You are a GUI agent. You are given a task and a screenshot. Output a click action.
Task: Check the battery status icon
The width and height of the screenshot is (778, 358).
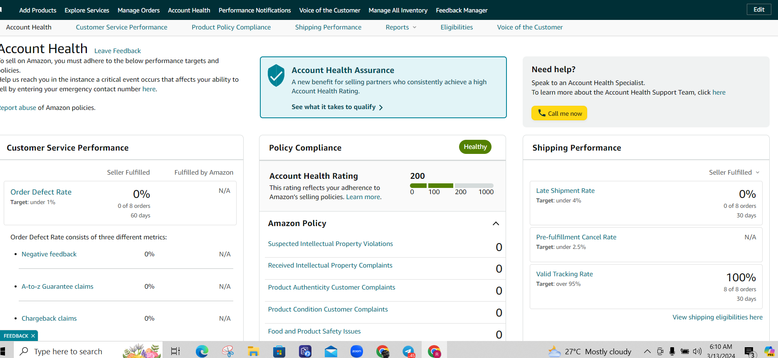pos(684,351)
